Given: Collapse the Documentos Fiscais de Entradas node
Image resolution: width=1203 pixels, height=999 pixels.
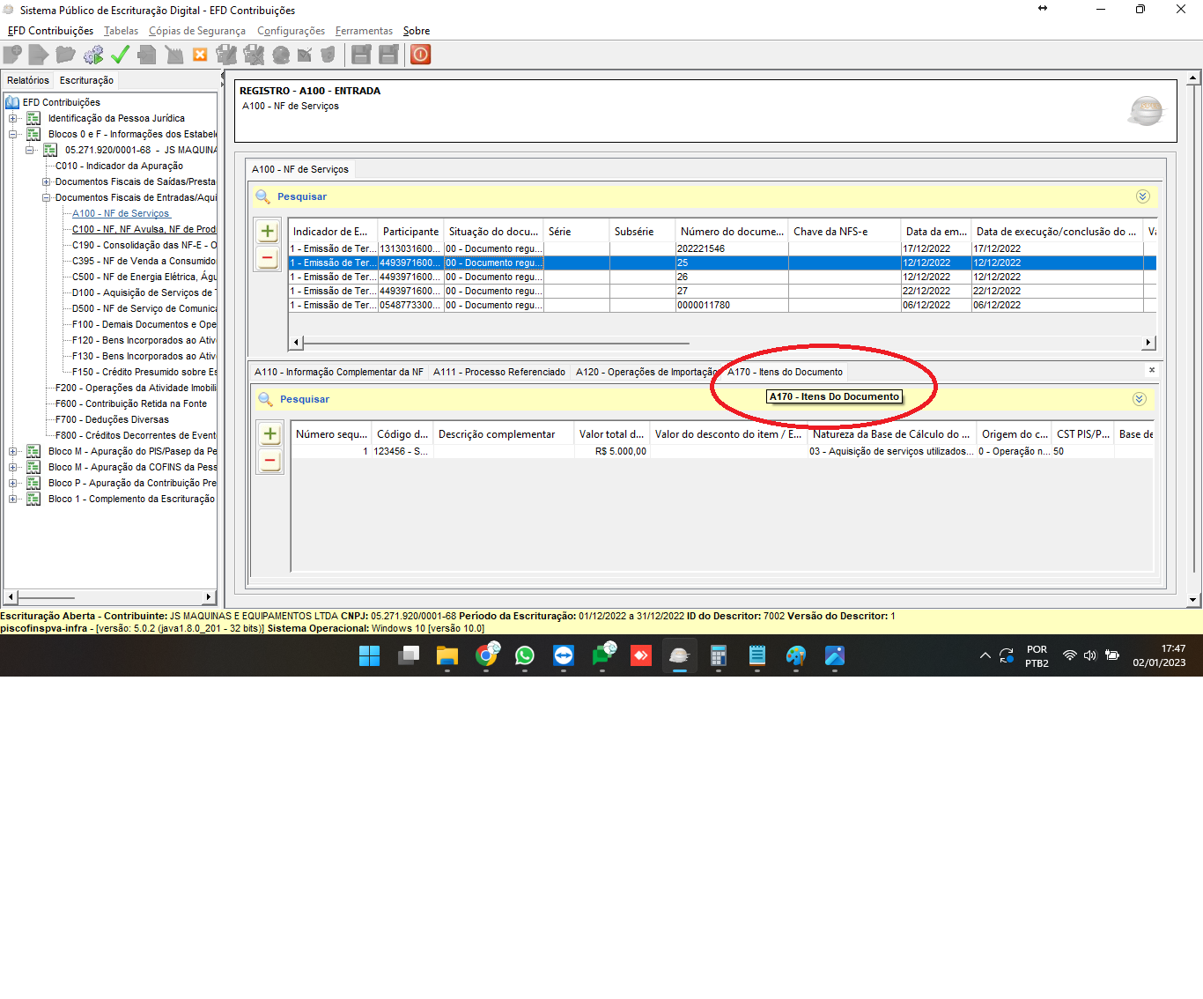Looking at the screenshot, I should (46, 197).
